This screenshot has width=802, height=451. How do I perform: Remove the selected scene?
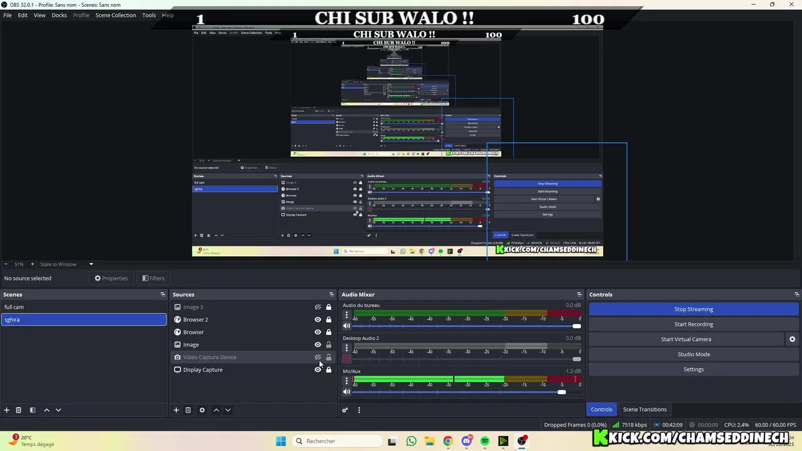tap(19, 410)
